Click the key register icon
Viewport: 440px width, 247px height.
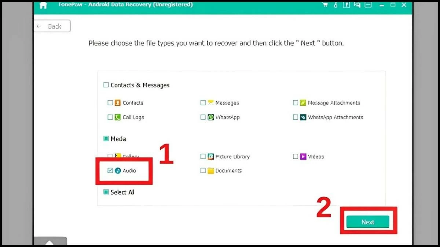click(x=335, y=5)
